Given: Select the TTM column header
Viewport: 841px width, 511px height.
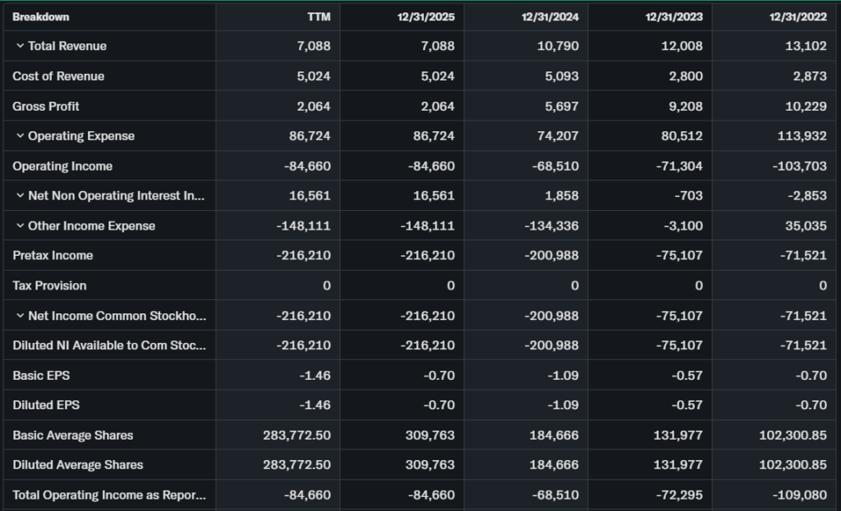Looking at the screenshot, I should coord(319,17).
